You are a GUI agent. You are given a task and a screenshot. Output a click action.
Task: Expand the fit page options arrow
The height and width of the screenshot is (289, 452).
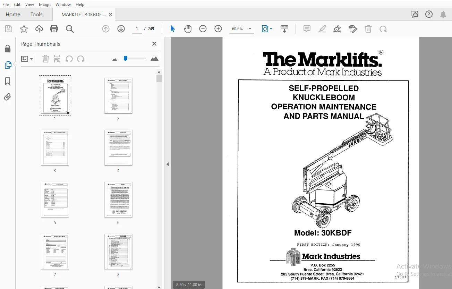[271, 29]
